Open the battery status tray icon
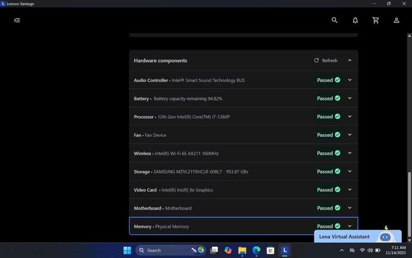The image size is (412, 258). 378,250
